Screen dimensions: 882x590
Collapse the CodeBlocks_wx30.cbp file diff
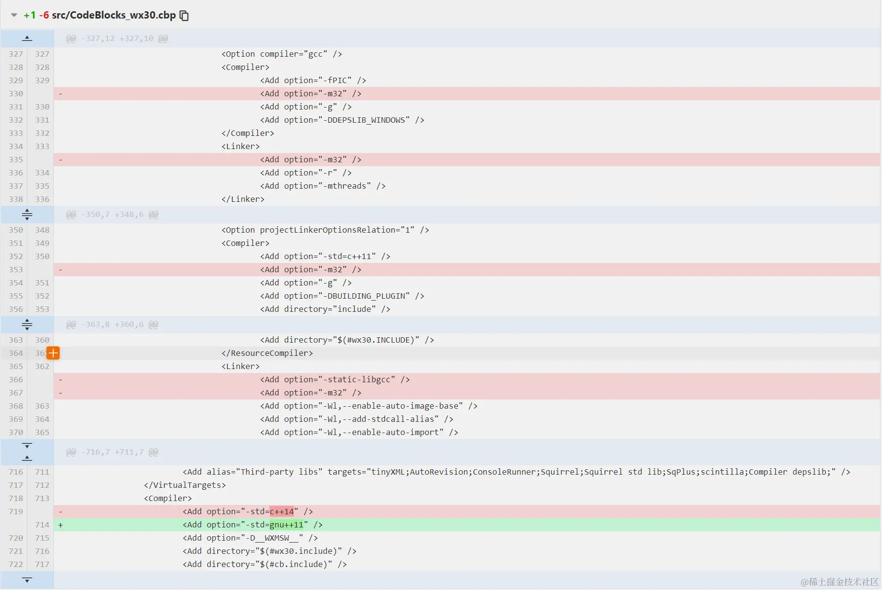(x=14, y=15)
